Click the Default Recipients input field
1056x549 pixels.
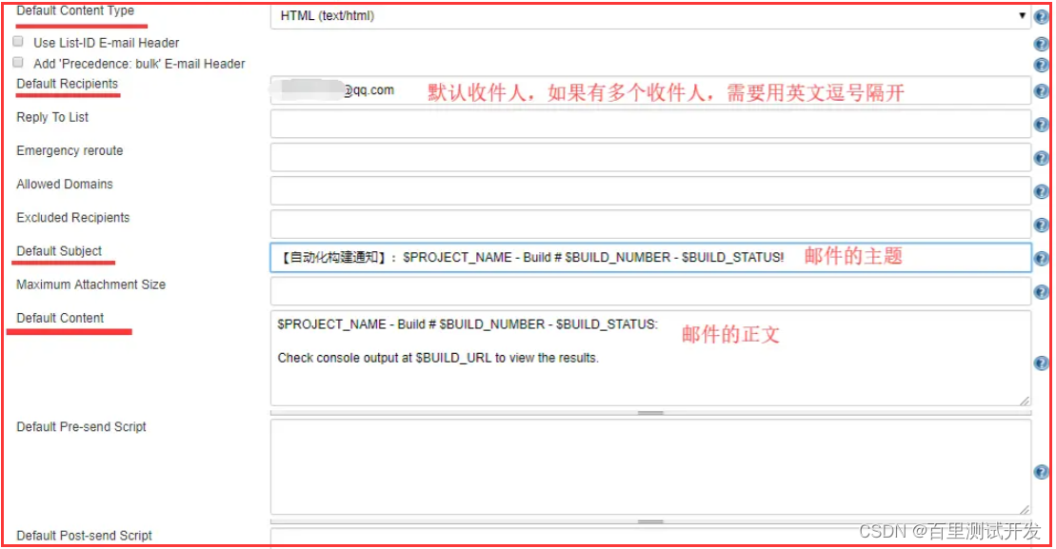[650, 90]
